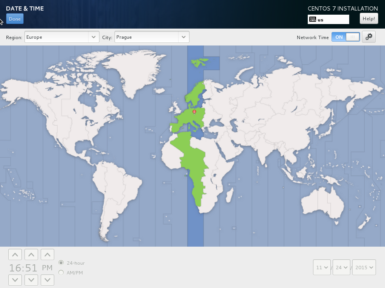Select the 24-hour time format

[61, 263]
